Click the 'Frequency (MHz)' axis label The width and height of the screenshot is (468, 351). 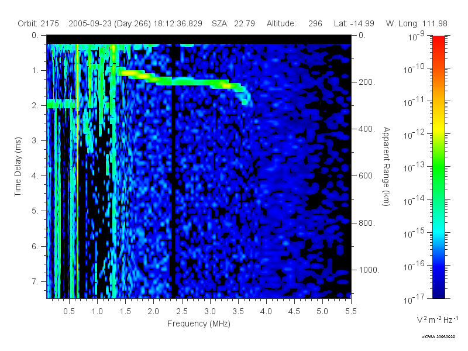pyautogui.click(x=199, y=324)
